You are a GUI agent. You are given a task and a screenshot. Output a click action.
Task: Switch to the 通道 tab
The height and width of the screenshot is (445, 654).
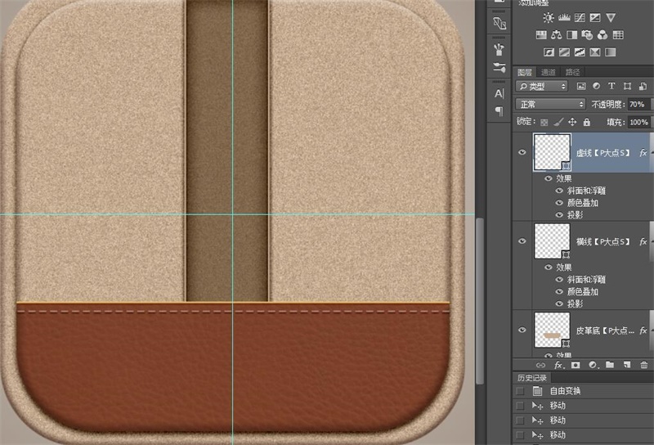pos(548,72)
